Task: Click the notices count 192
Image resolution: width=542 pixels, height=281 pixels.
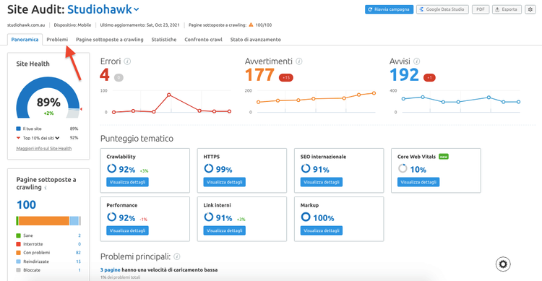Action: click(x=404, y=75)
